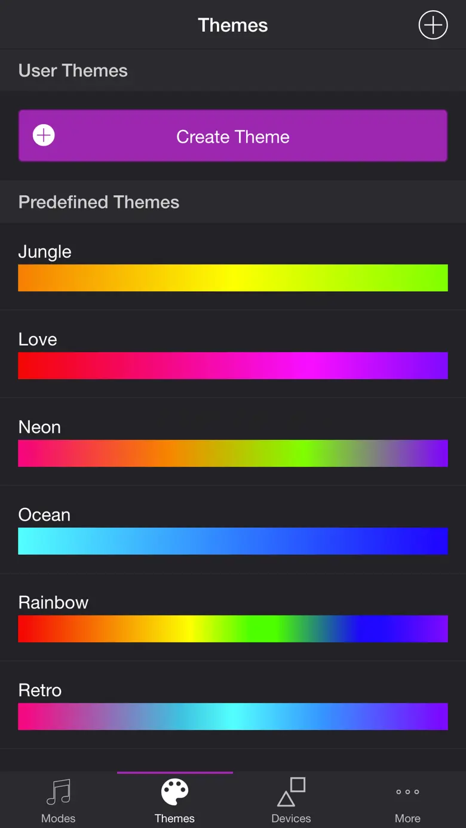466x828 pixels.
Task: Click the Jungle theme name label
Action: (45, 252)
